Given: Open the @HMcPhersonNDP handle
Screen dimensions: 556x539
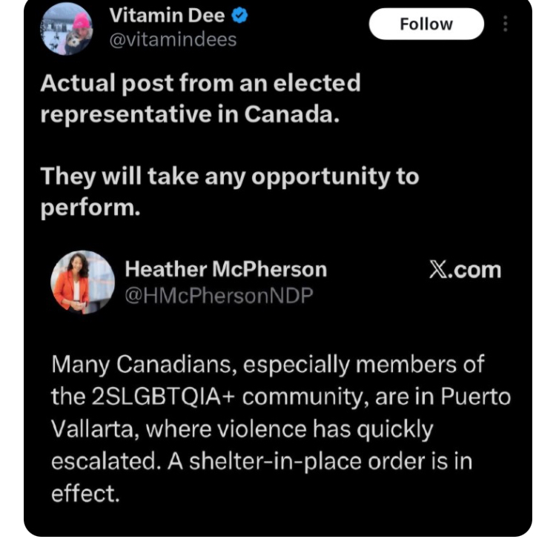Looking at the screenshot, I should tap(219, 295).
